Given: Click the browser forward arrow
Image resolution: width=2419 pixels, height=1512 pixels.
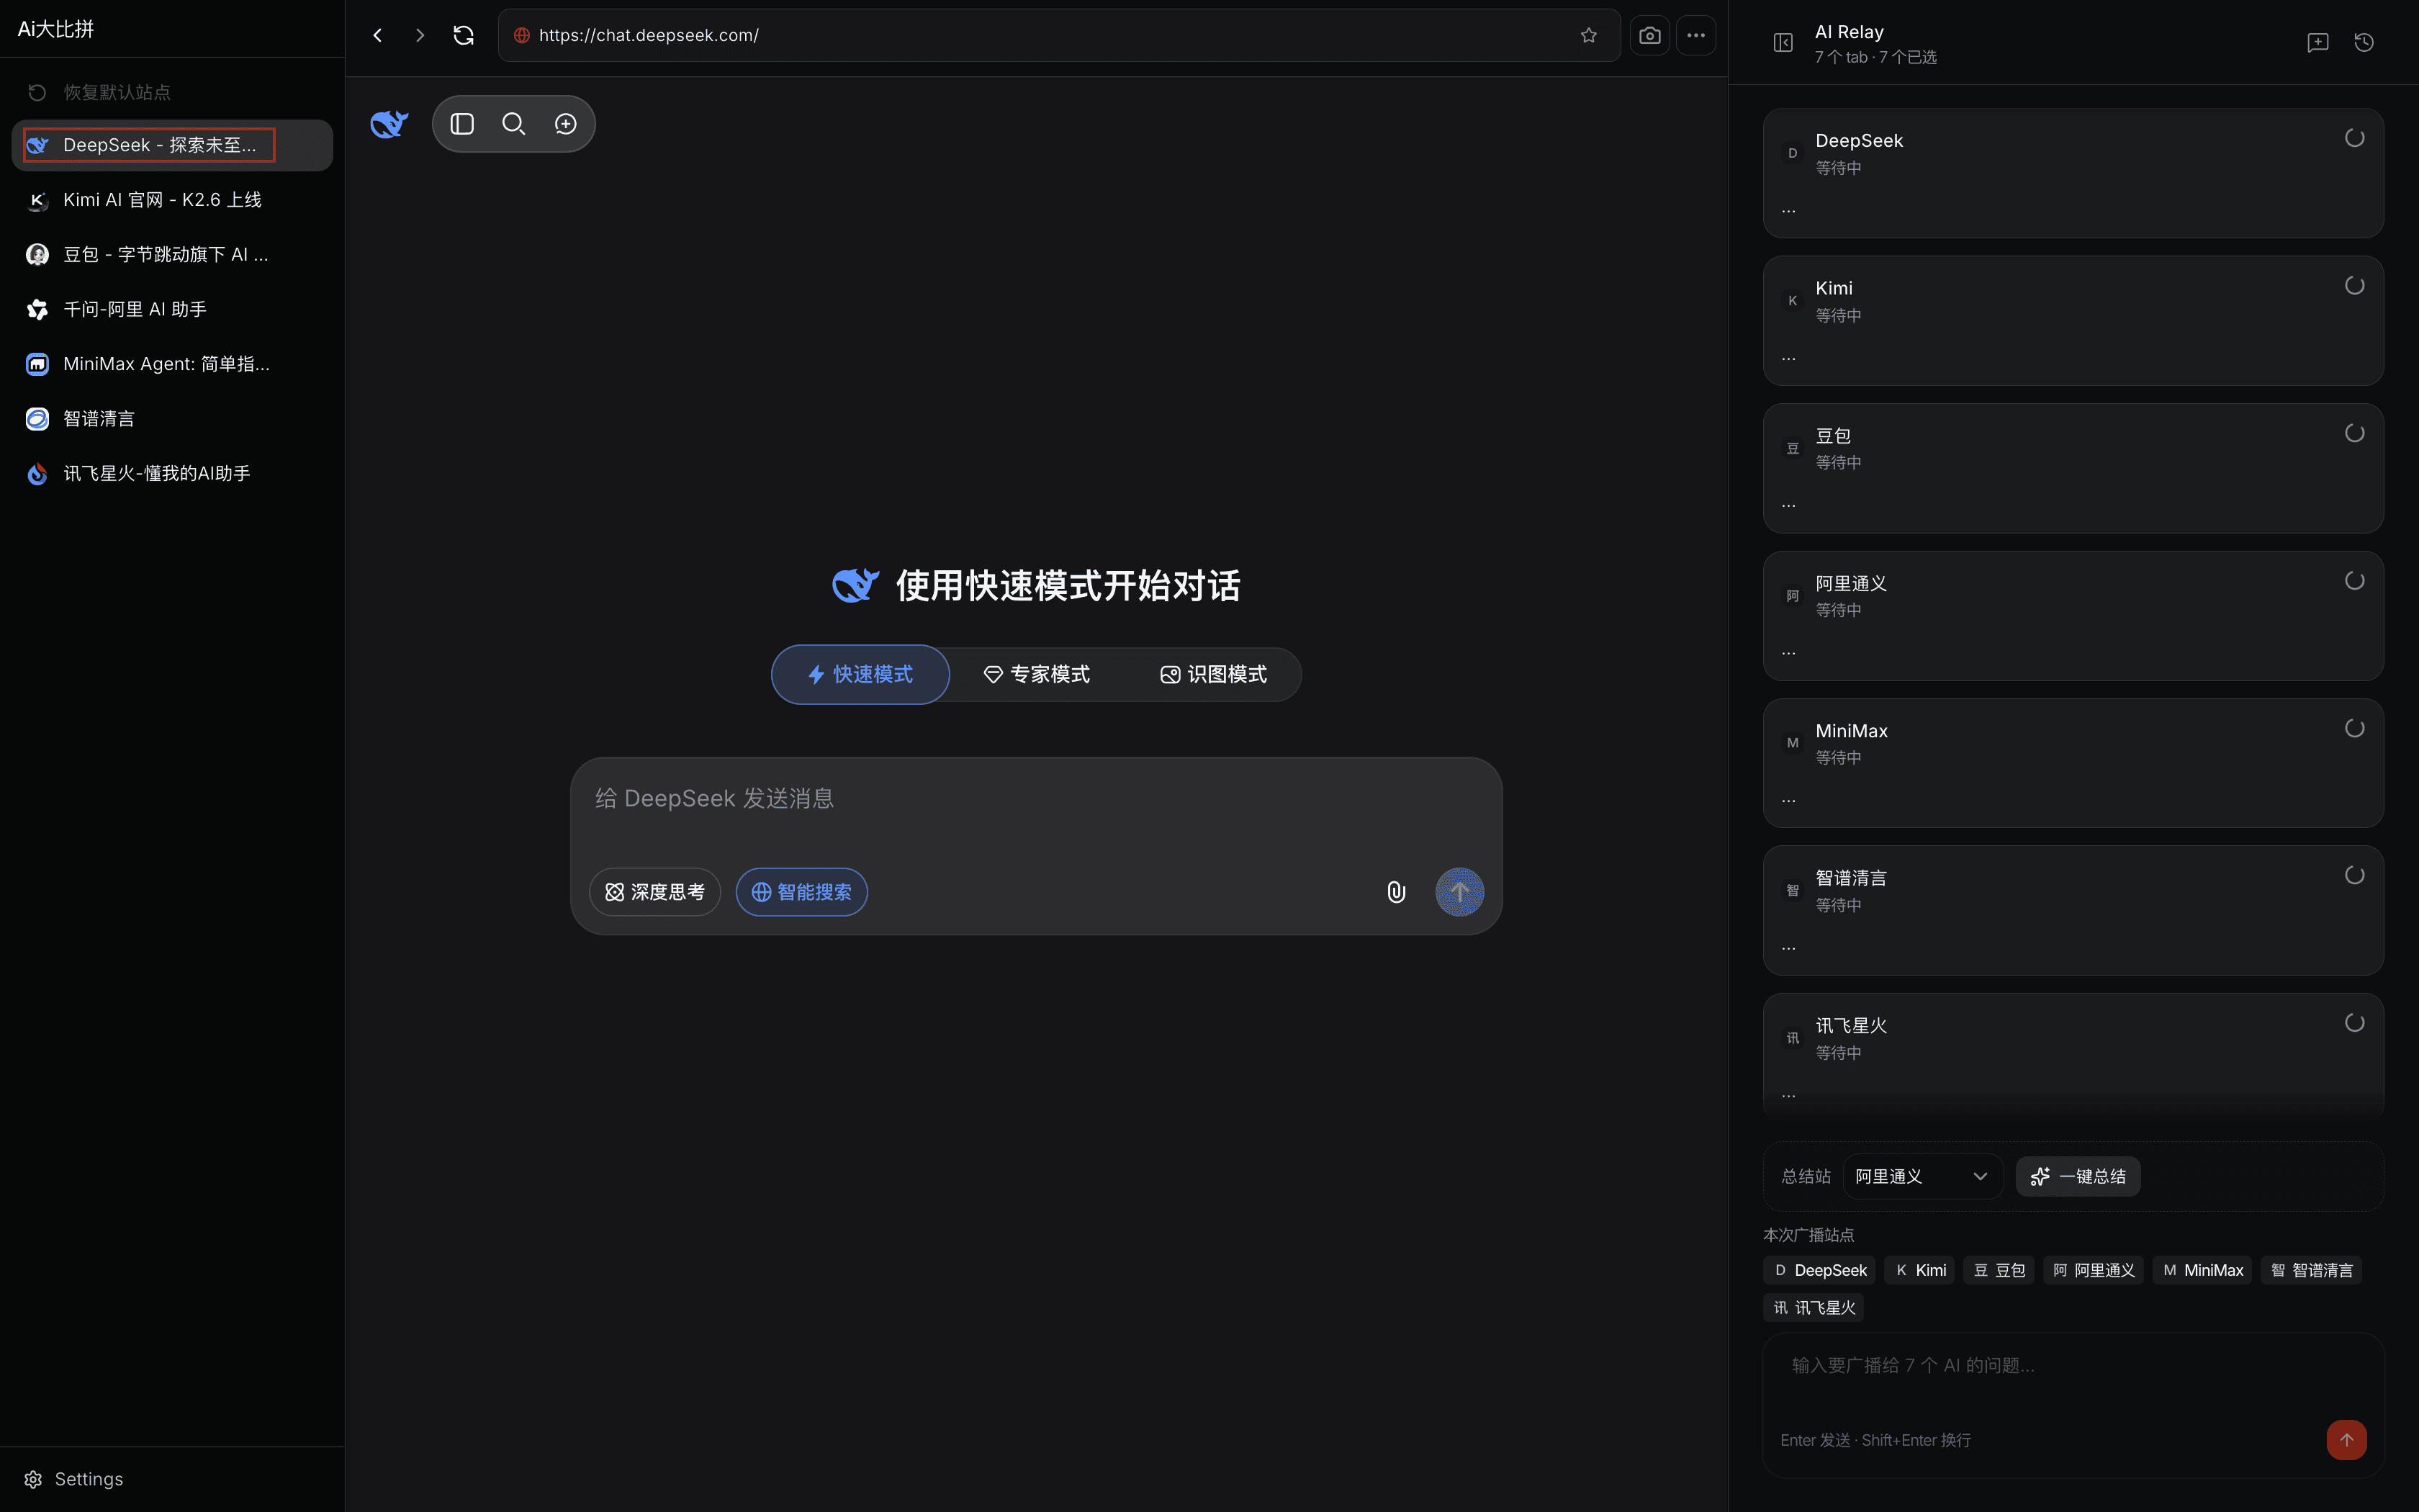Looking at the screenshot, I should [420, 35].
